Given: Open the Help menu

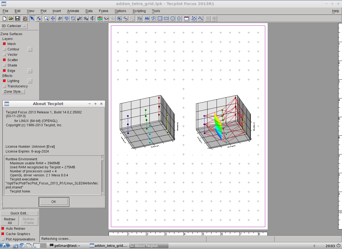Looking at the screenshot, I should click(x=336, y=11).
